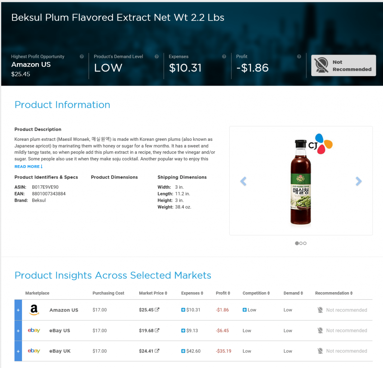Image resolution: width=383 pixels, height=368 pixels.
Task: Open eBay UK market price external link icon
Action: (157, 351)
